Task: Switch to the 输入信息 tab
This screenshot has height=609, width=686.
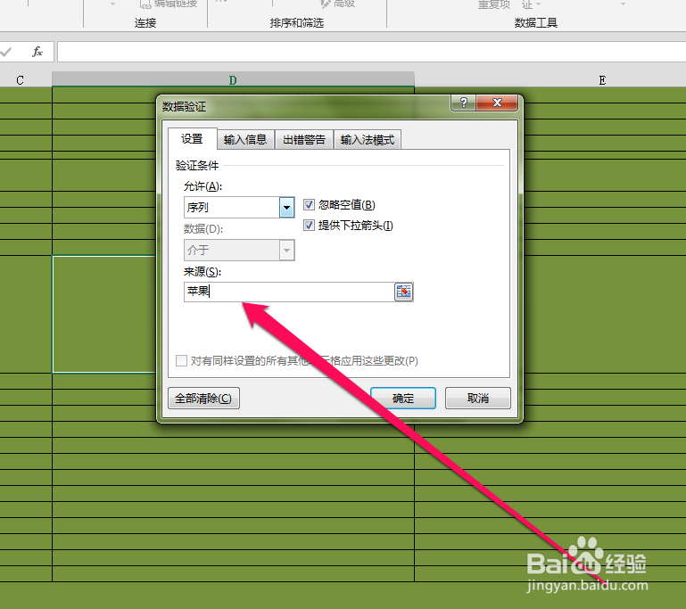Action: pos(245,139)
